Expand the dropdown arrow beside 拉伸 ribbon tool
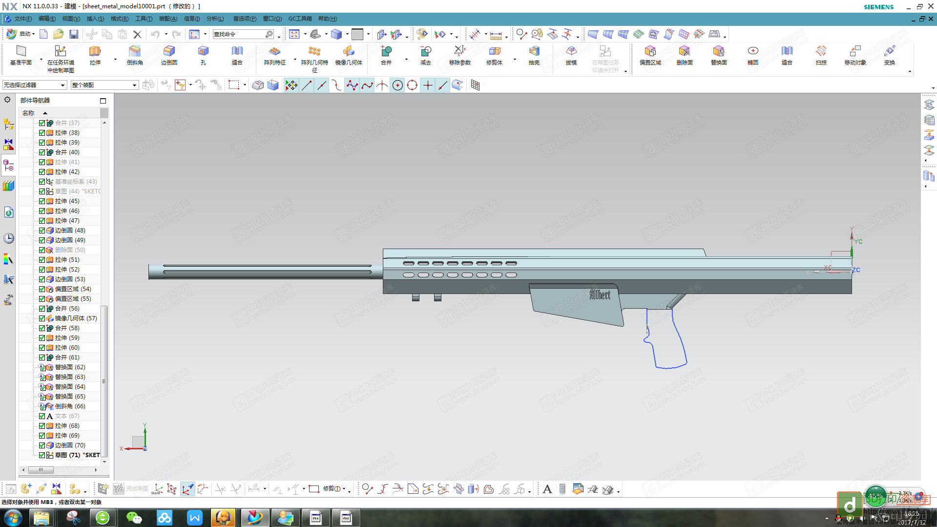The width and height of the screenshot is (937, 527). (115, 60)
